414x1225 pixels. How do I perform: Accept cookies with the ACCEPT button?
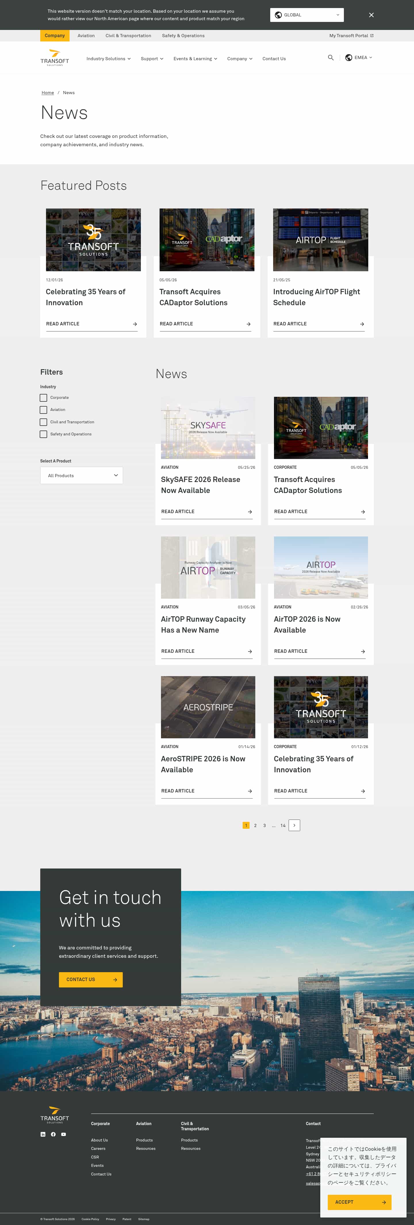coord(359,1202)
